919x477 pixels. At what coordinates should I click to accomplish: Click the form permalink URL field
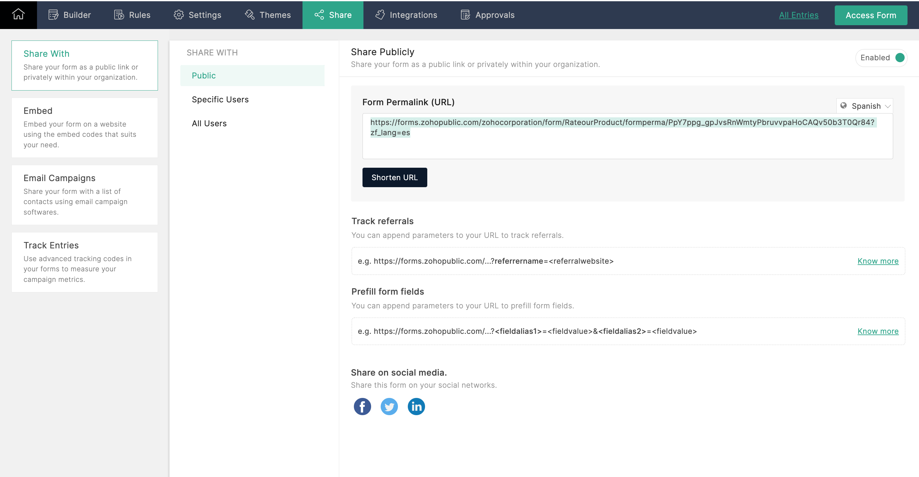point(627,136)
